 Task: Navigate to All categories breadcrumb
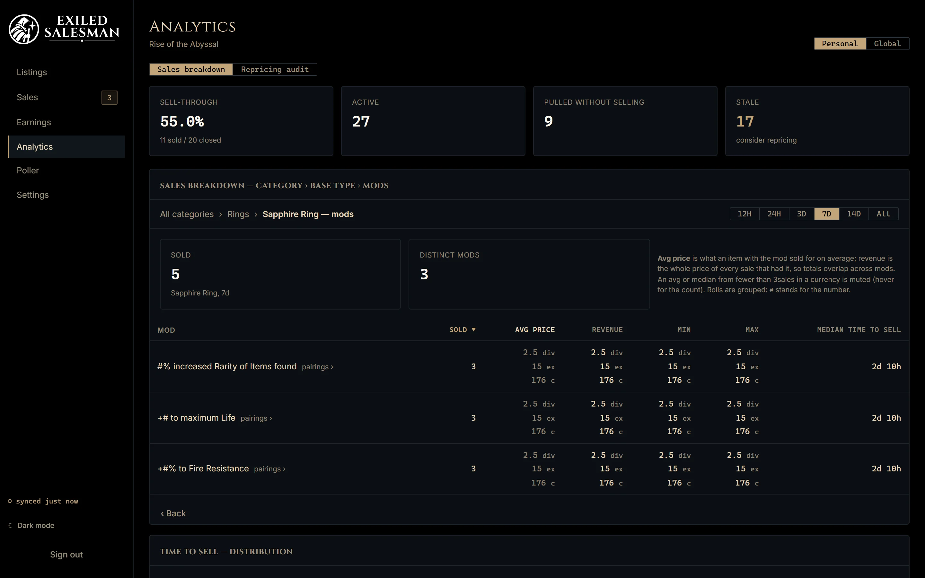pyautogui.click(x=187, y=214)
